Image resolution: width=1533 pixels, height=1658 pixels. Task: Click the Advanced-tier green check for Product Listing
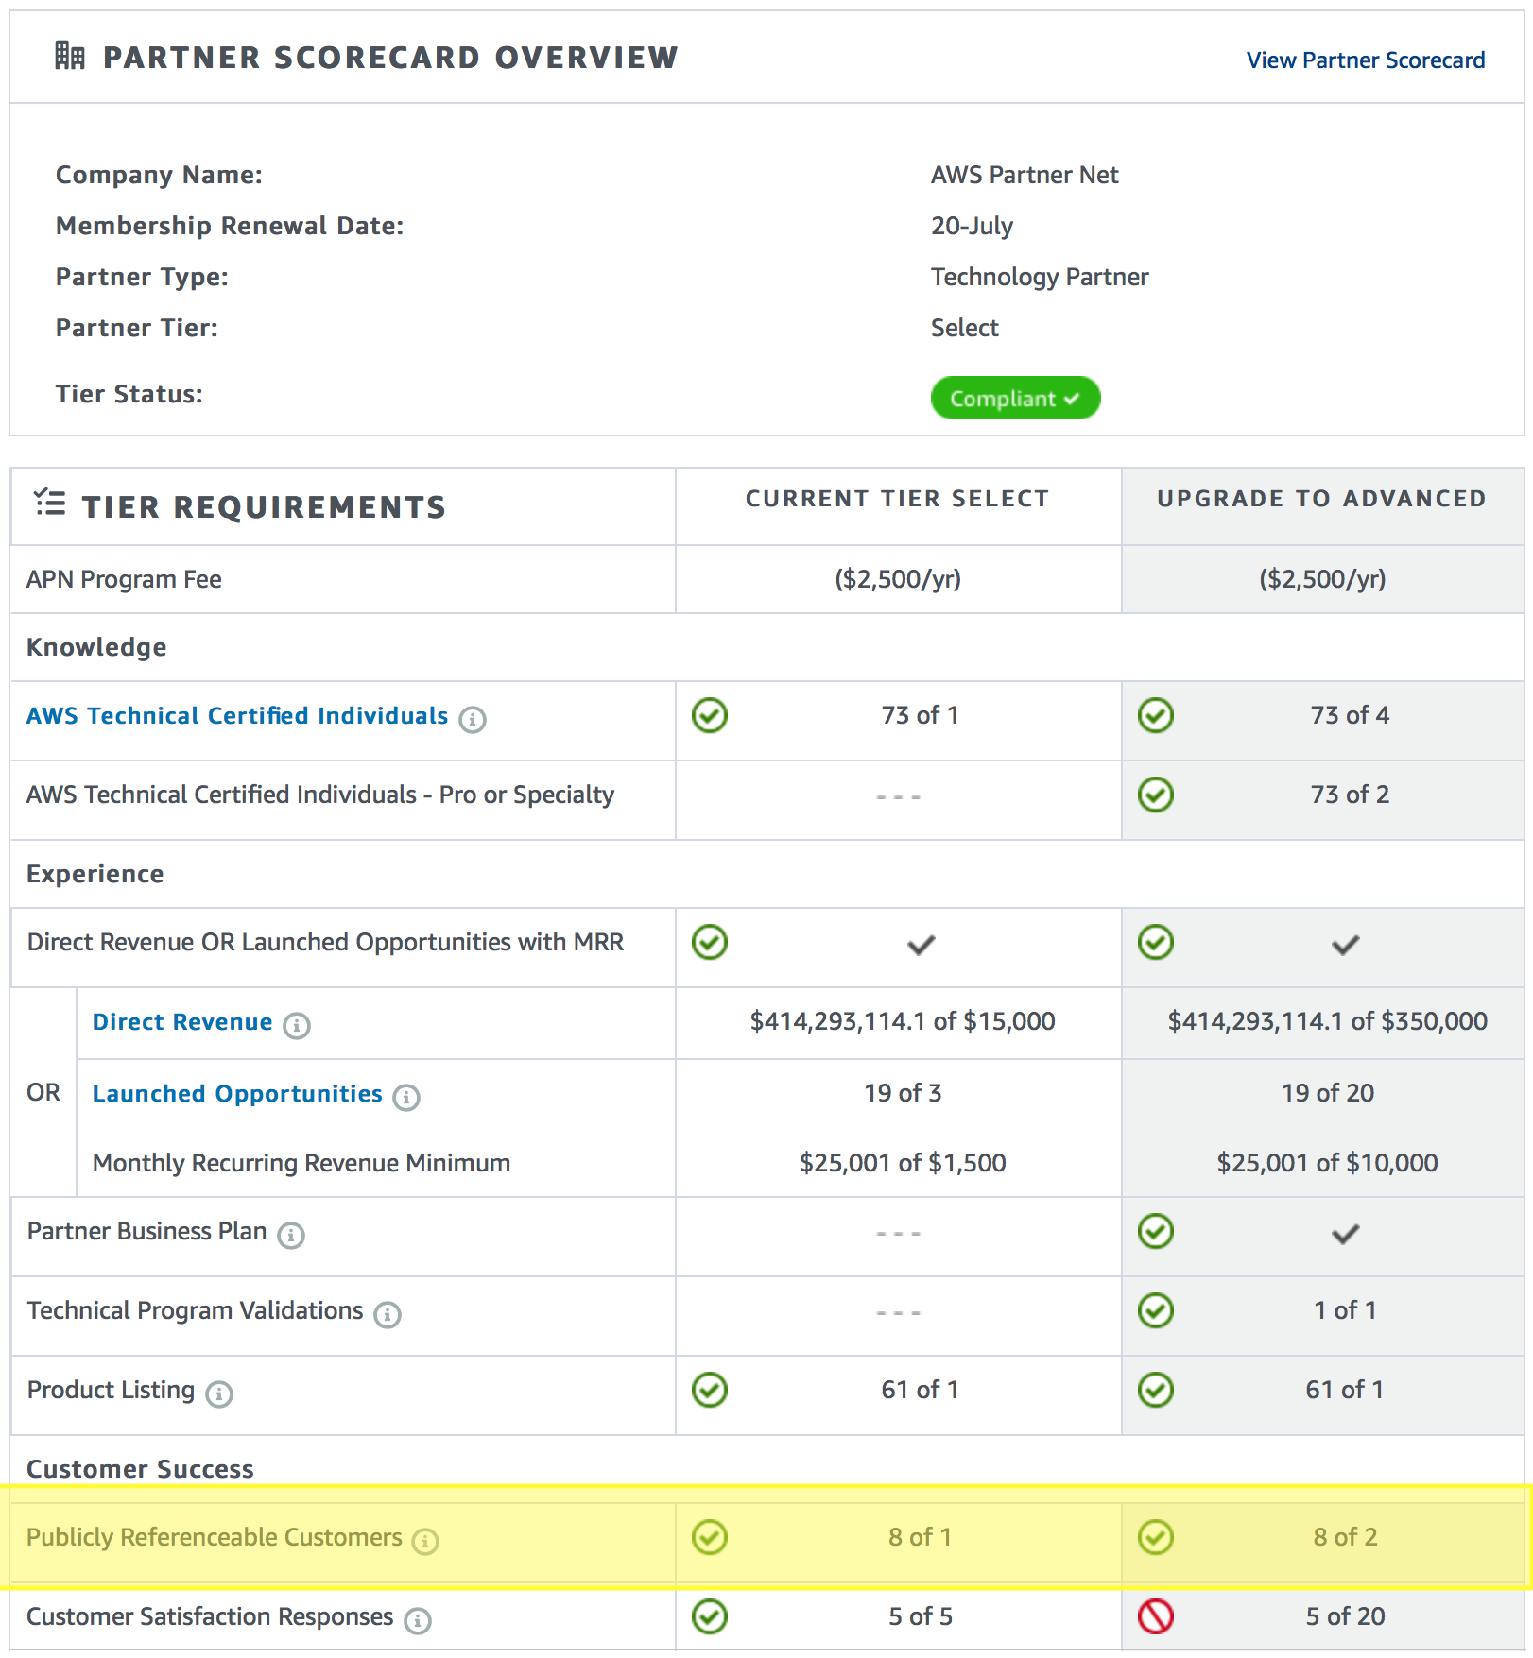click(x=1156, y=1390)
